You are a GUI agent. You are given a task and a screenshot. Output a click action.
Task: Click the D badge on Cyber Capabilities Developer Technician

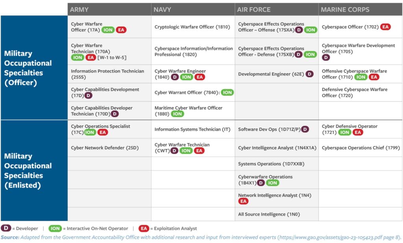tap(115, 114)
